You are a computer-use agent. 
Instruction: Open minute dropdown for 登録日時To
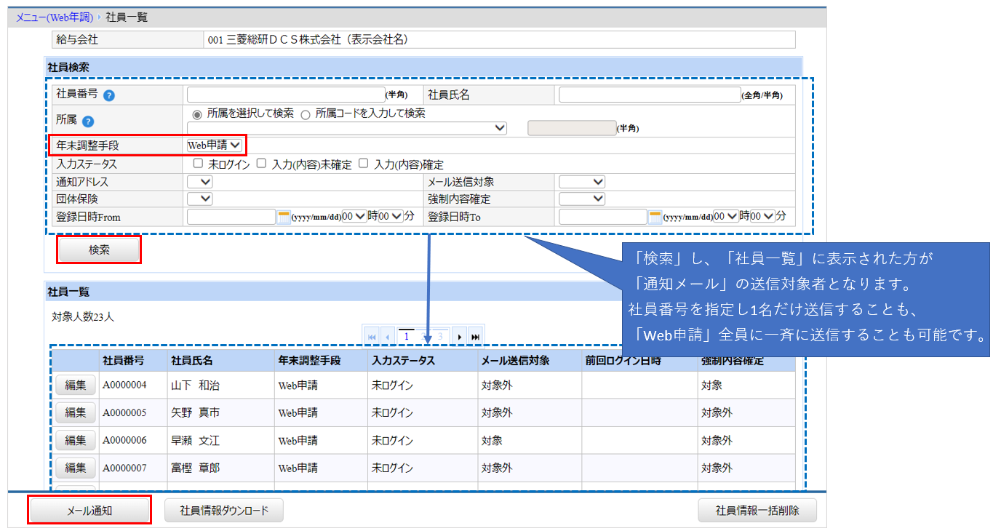(x=762, y=216)
